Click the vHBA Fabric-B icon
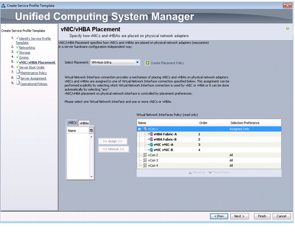This screenshot has height=232, width=295. tap(151, 139)
